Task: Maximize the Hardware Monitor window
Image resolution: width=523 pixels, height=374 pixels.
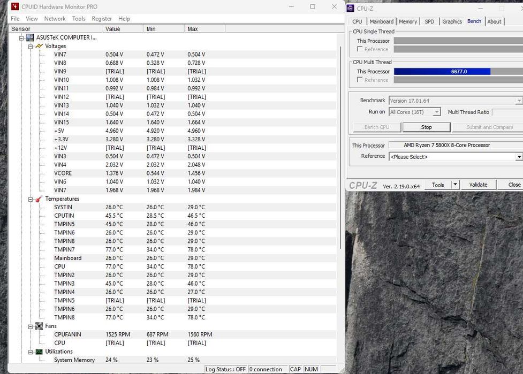Action: click(x=313, y=7)
